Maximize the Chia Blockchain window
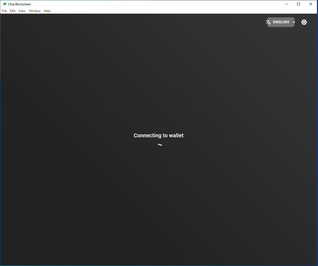 click(x=298, y=4)
